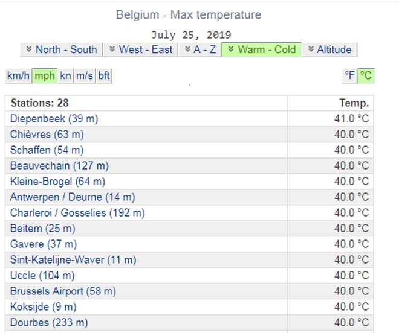Viewport: 399px width, 333px height.
Task: Switch temperature to Fahrenheit
Action: pos(350,75)
